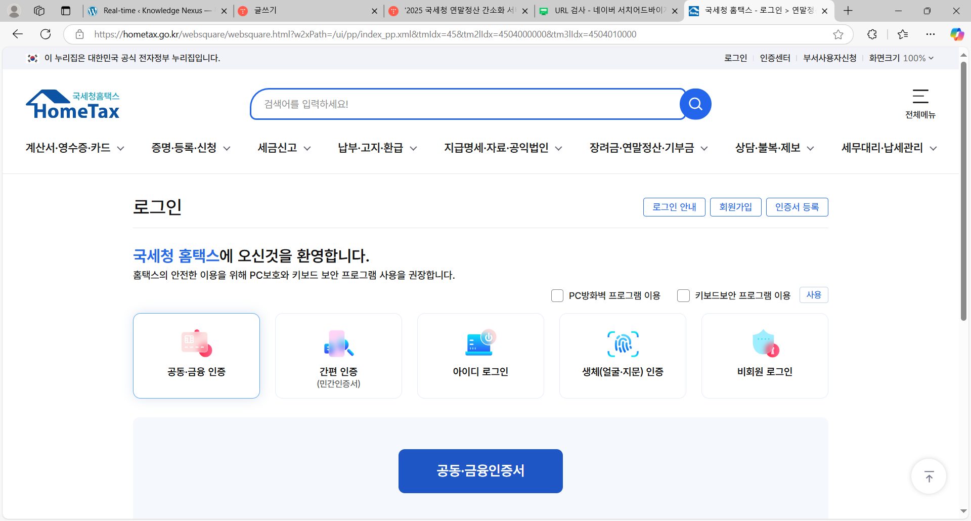Choose the 생체 인증 fingerprint icon
971x521 pixels.
tap(622, 344)
